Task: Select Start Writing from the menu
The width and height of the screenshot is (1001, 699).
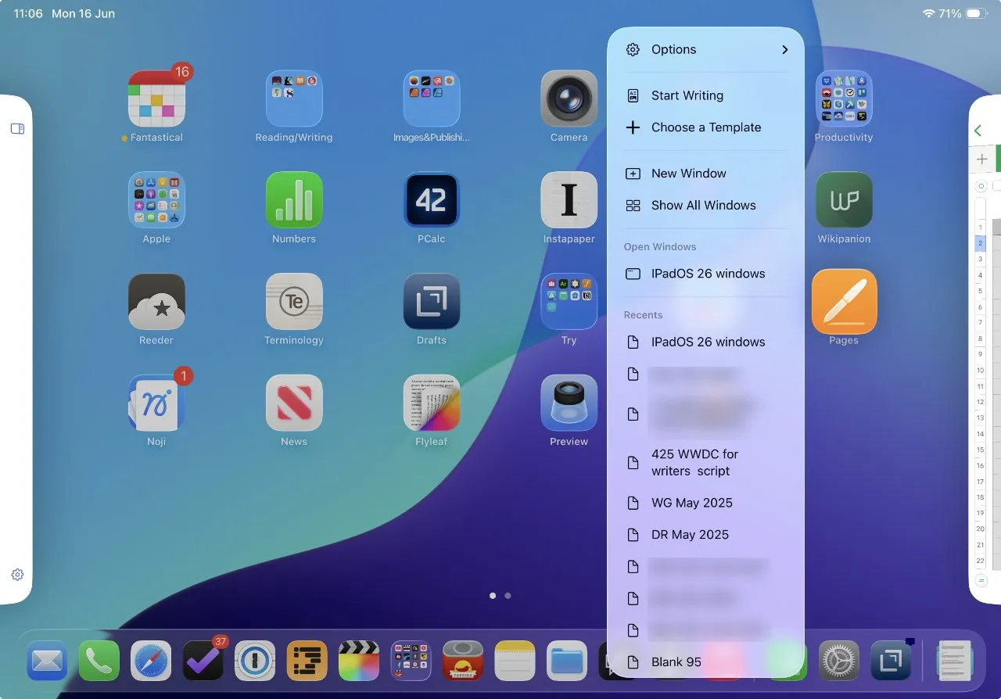Action: [687, 95]
